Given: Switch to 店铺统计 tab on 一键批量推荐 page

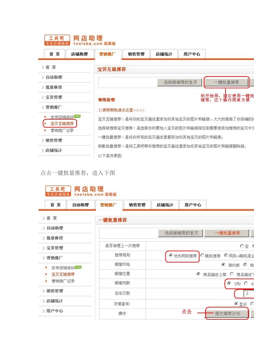Looking at the screenshot, I should pos(165,205).
